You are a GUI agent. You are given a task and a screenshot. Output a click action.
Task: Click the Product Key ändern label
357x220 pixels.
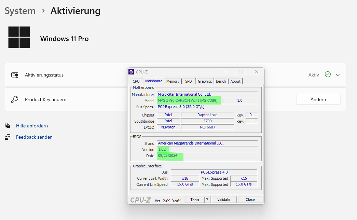(45, 99)
